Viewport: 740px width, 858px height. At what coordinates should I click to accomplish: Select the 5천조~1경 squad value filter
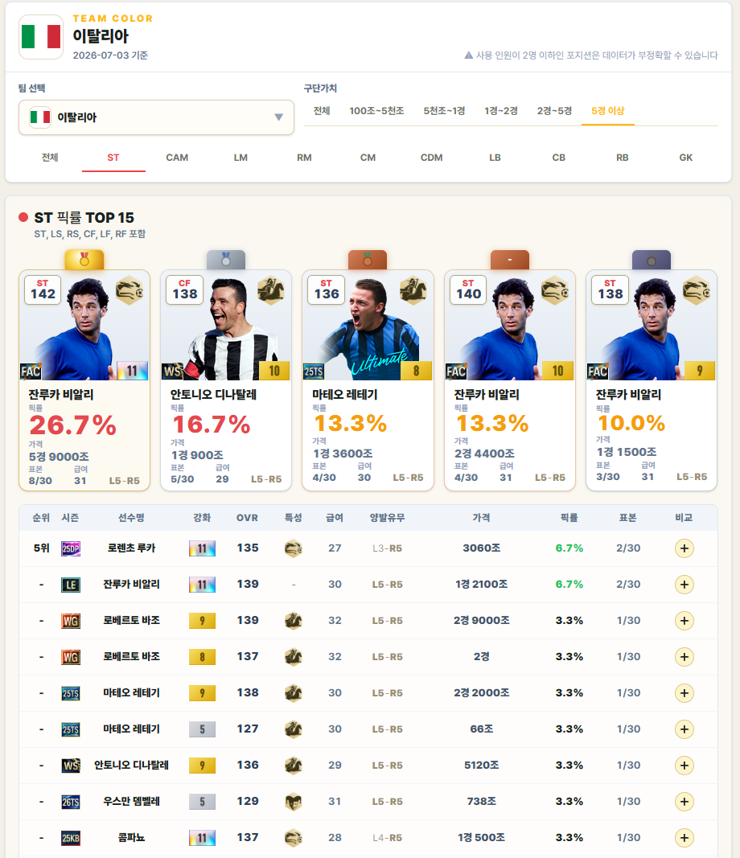(x=444, y=111)
